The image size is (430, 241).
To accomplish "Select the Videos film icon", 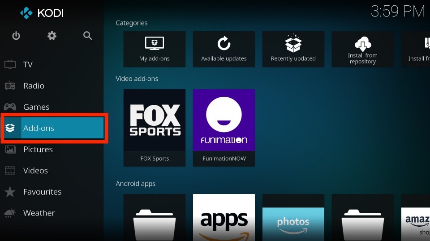I will 10,170.
